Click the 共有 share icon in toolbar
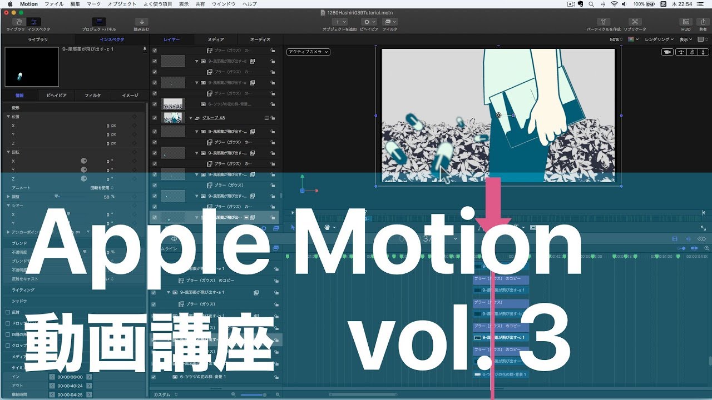The width and height of the screenshot is (712, 400). point(703,22)
